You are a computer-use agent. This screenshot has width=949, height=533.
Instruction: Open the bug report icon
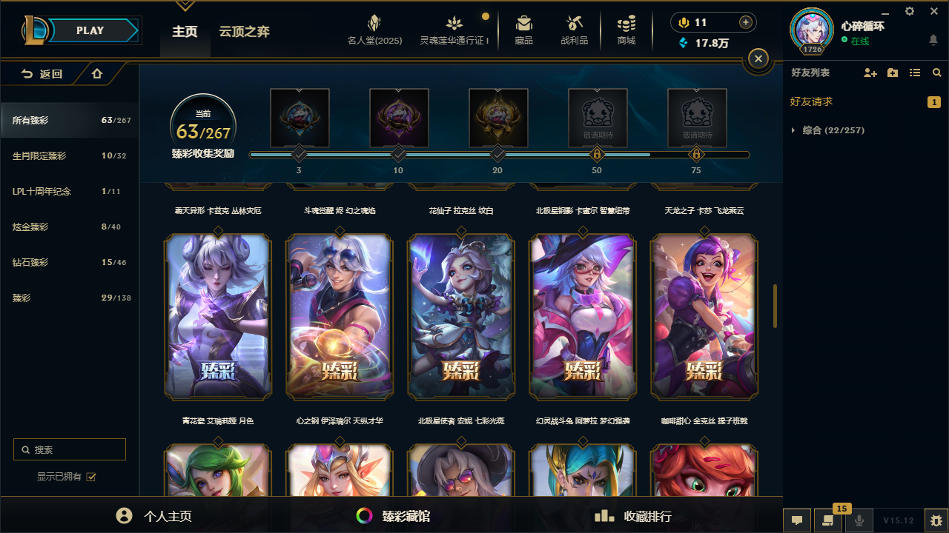pos(936,520)
